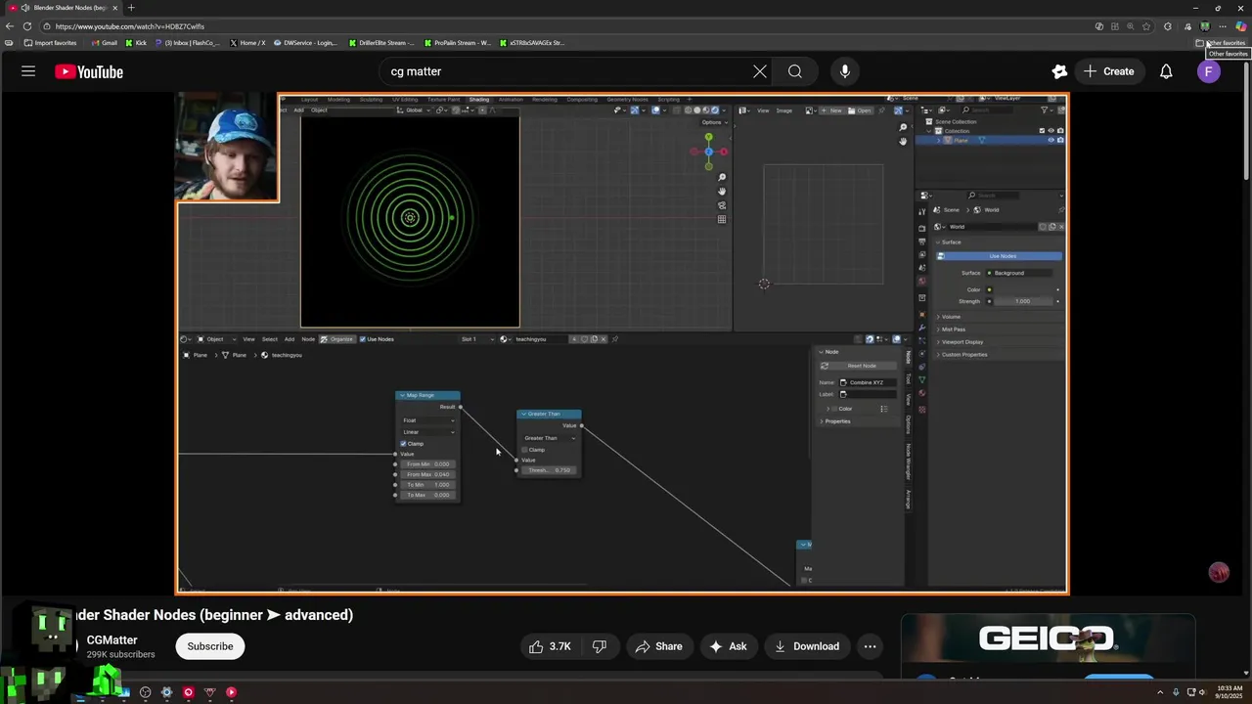Viewport: 1252px width, 704px height.
Task: Click Blender viewport pan hand gizmo
Action: click(x=722, y=192)
